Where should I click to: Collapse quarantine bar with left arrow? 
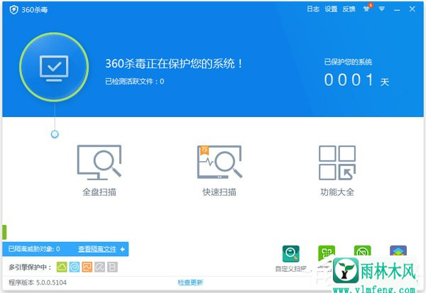pos(123,249)
